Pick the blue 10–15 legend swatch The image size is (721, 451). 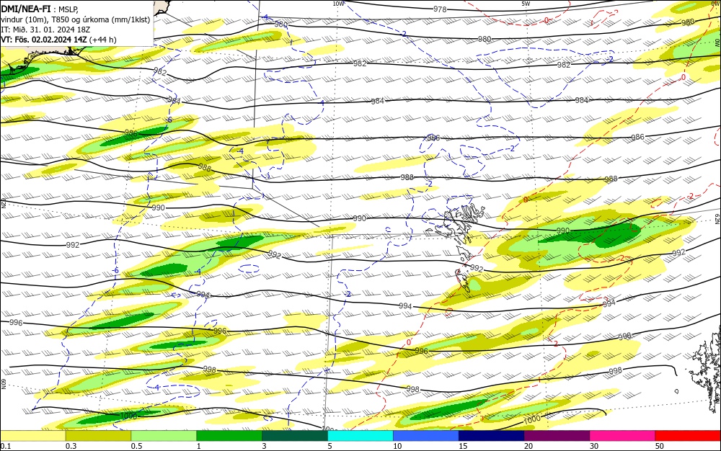[x=426, y=436]
